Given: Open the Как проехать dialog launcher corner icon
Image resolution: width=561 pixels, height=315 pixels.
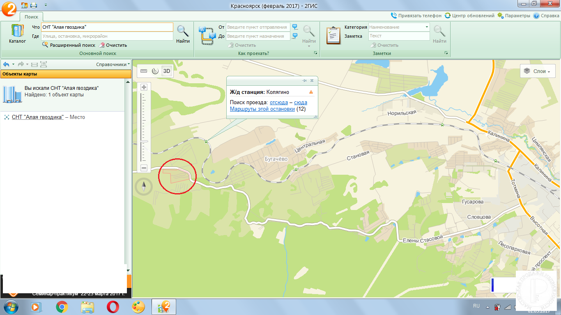Looking at the screenshot, I should tap(315, 53).
